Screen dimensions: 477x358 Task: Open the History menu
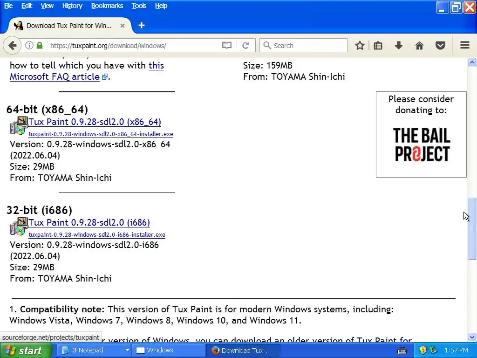point(72,6)
